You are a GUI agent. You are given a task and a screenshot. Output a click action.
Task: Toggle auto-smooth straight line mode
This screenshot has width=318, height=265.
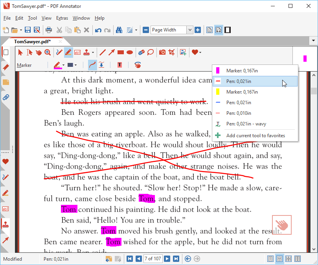(x=101, y=65)
